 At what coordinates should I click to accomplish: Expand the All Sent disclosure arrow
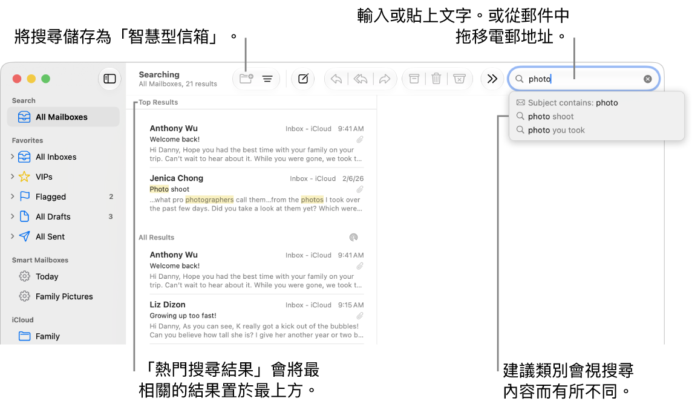coord(12,236)
